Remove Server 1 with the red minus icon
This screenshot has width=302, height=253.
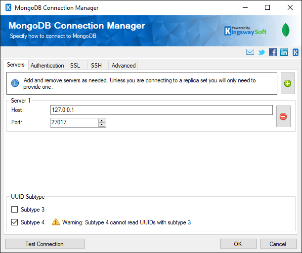click(x=283, y=116)
